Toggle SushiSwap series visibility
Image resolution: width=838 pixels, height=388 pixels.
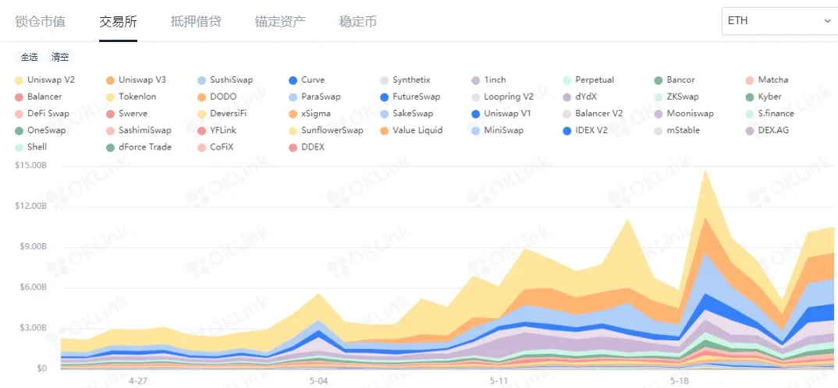231,80
